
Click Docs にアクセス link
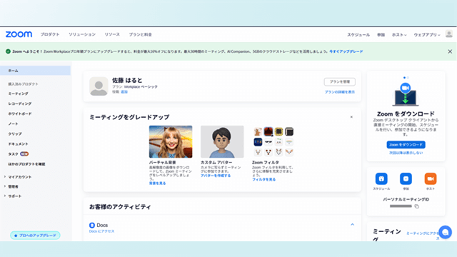(101, 231)
